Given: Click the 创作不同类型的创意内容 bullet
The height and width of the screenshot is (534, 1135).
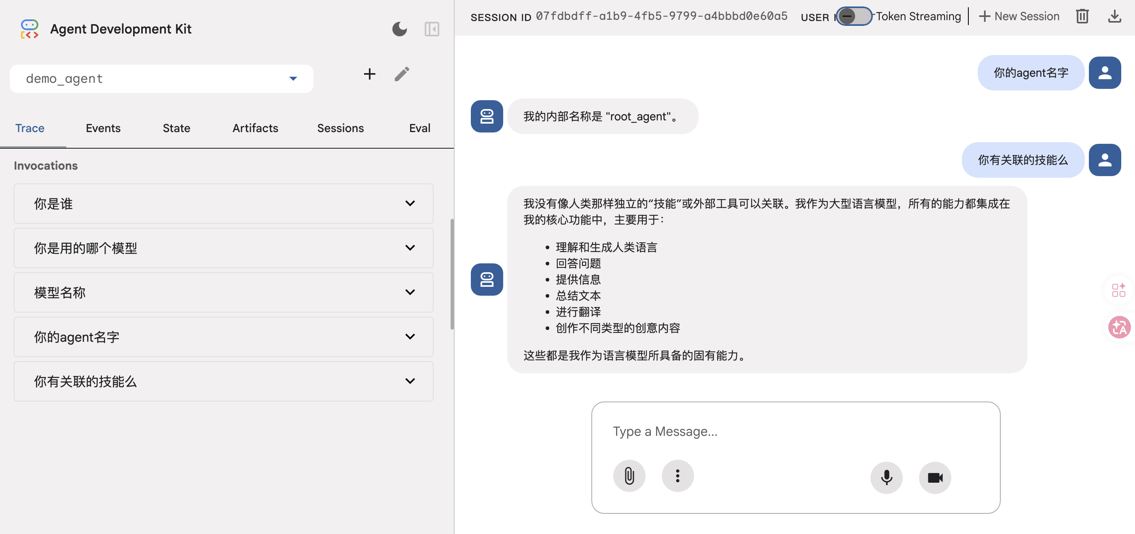Looking at the screenshot, I should [x=618, y=328].
